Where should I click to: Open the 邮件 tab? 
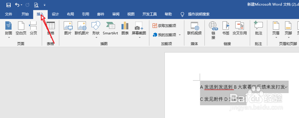click(101, 14)
